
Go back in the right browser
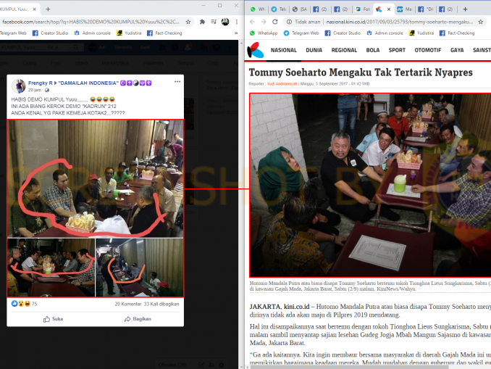pyautogui.click(x=253, y=22)
